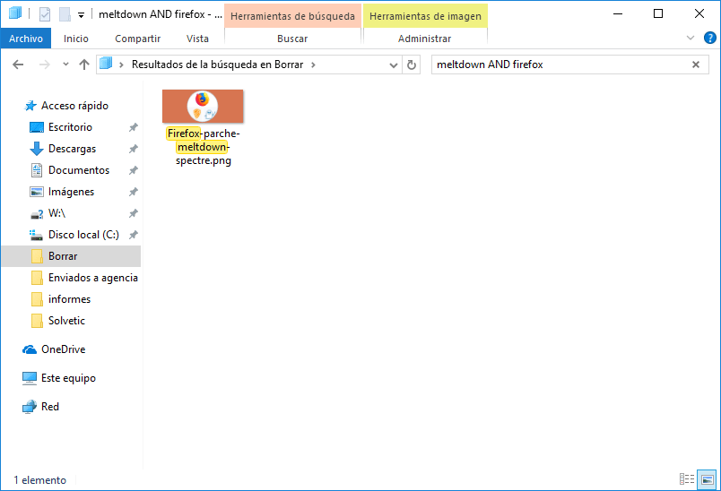721x491 pixels.
Task: Click the window system icon in the title bar
Action: click(x=15, y=13)
